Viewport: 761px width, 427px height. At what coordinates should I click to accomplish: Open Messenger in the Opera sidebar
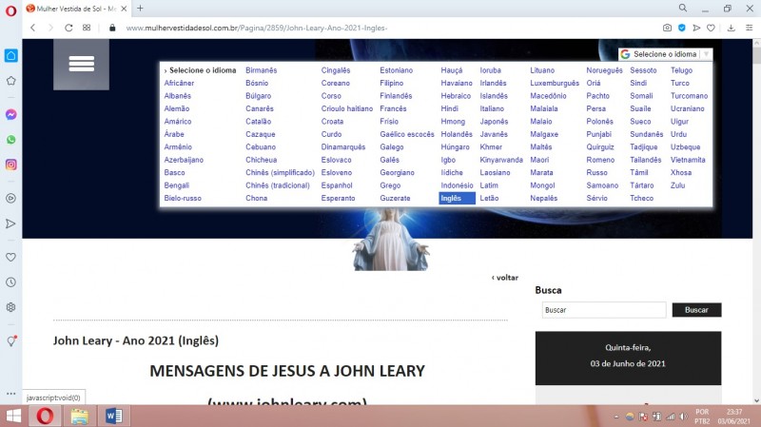click(10, 114)
